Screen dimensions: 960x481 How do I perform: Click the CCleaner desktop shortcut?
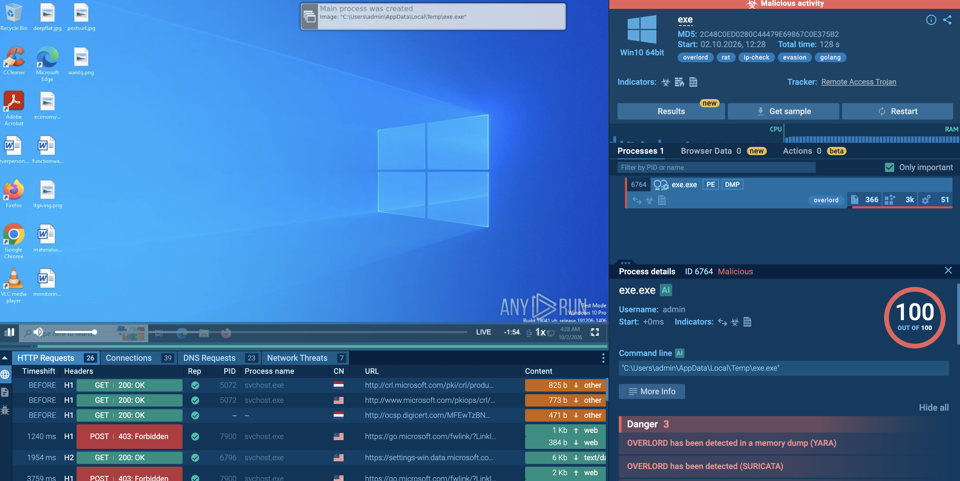(14, 61)
